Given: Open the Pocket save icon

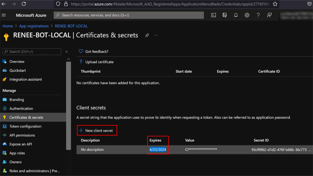Looking at the screenshot, I should [309, 4].
